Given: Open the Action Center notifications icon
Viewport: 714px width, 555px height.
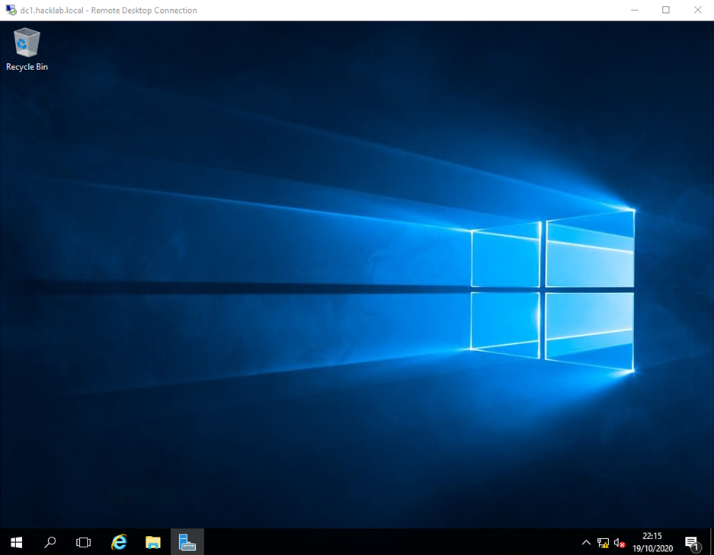Looking at the screenshot, I should coord(693,543).
